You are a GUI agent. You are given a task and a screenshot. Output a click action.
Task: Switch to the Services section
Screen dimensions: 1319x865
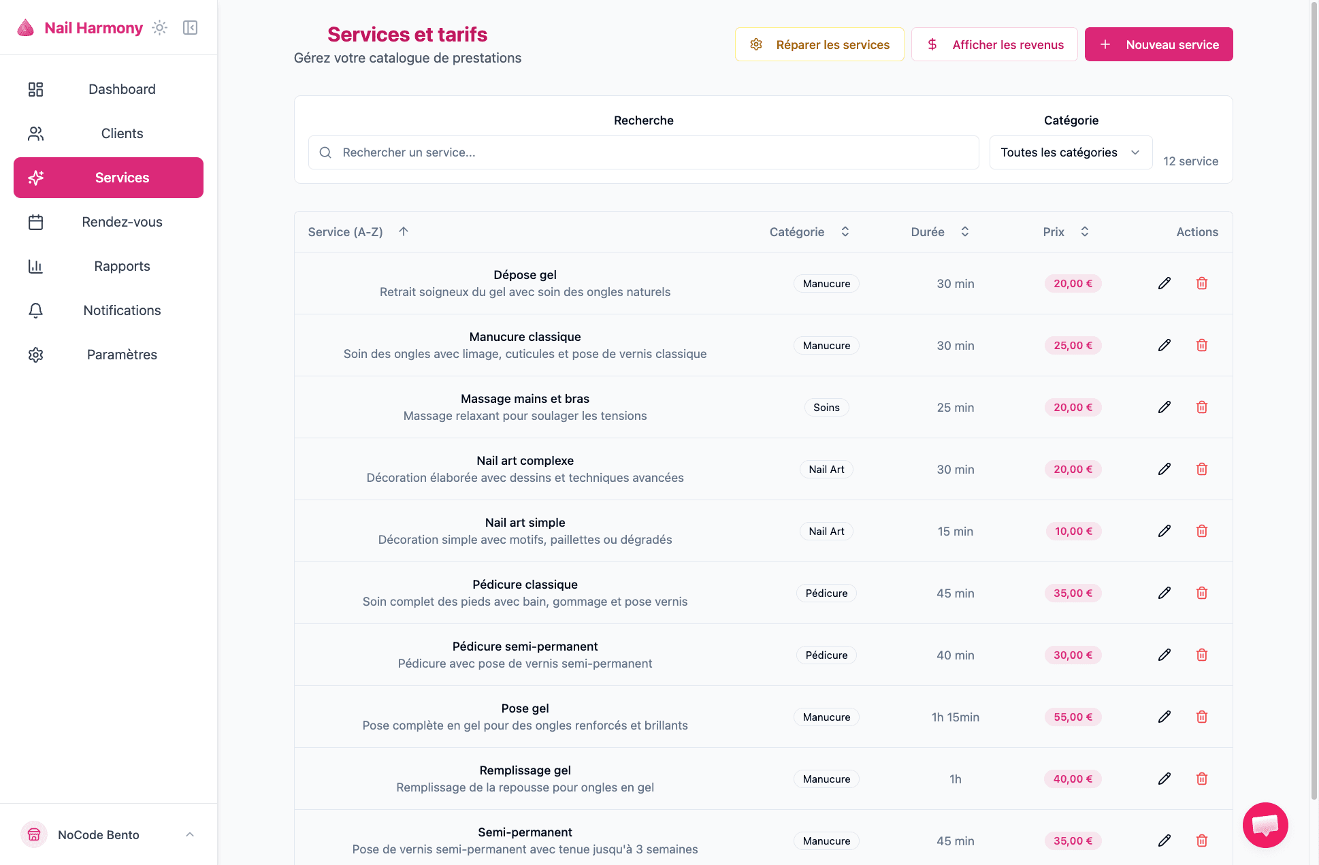(x=108, y=178)
